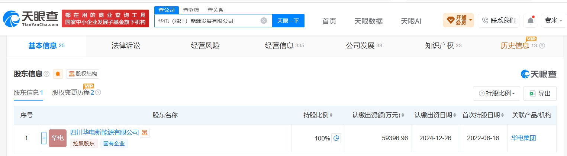
Task: Switch to 查关系 search tab
Action: pyautogui.click(x=216, y=10)
